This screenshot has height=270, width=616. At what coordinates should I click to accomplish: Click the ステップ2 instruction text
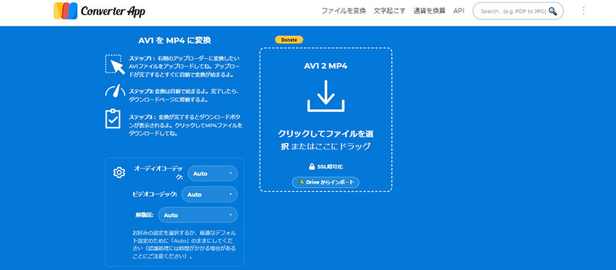click(x=183, y=95)
